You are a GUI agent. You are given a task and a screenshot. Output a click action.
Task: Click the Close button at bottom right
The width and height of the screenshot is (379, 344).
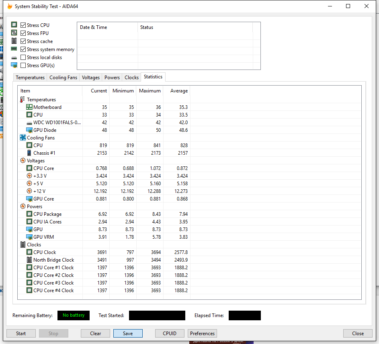coord(358,334)
